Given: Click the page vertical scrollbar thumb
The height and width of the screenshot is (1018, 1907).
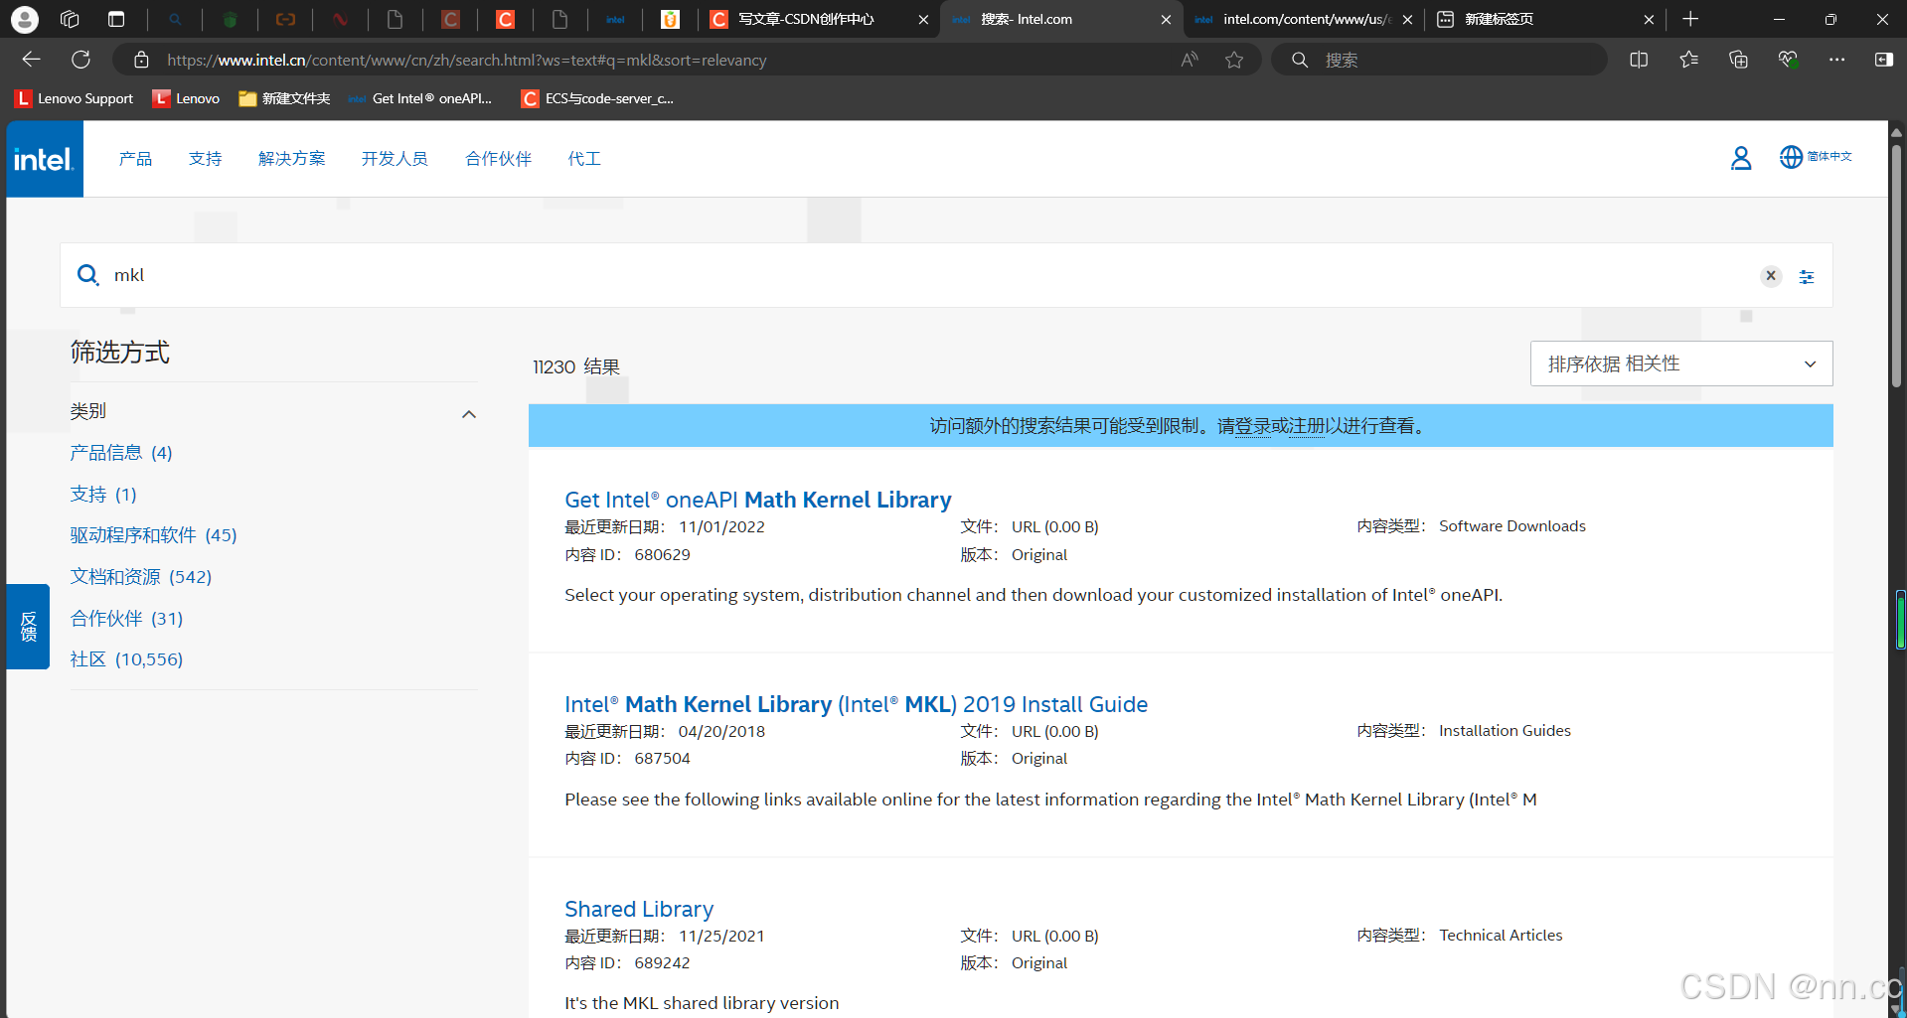Looking at the screenshot, I should [1896, 264].
